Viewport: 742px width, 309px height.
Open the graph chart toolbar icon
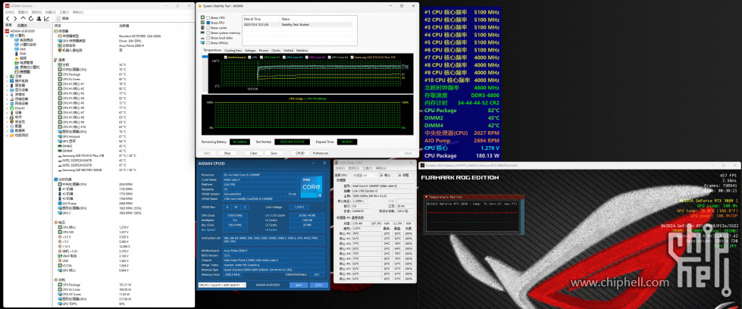pyautogui.click(x=46, y=18)
